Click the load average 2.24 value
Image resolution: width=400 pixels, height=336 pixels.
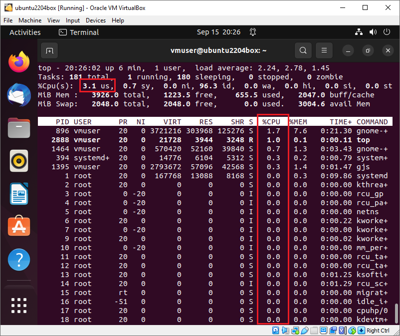pyautogui.click(x=266, y=68)
